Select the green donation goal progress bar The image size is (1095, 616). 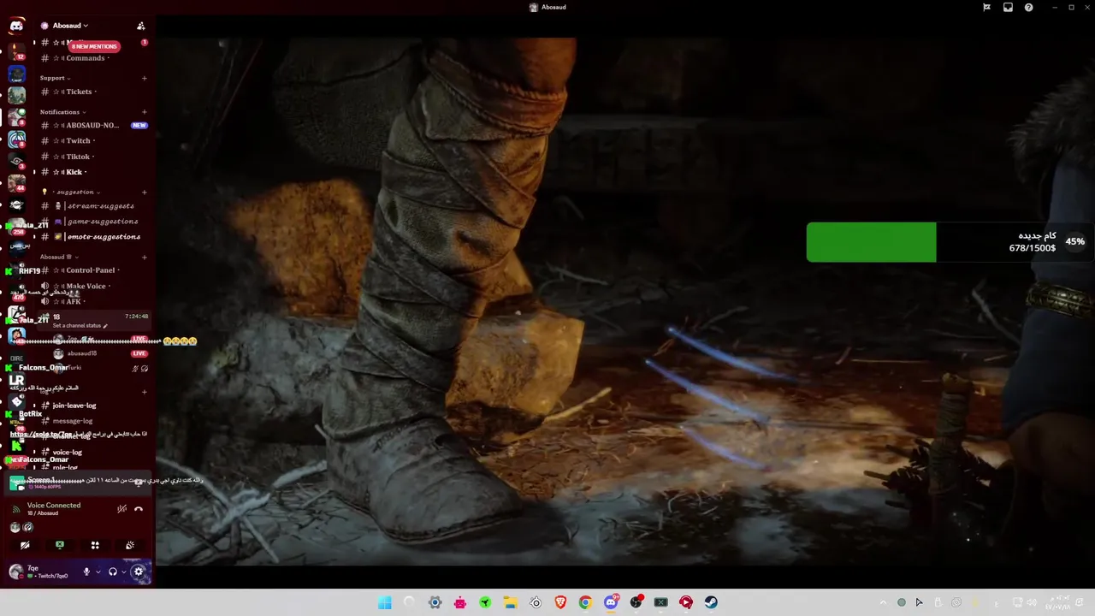[x=871, y=242]
